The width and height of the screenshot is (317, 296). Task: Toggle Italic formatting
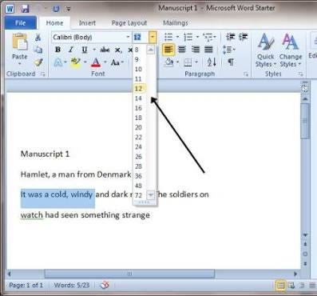(x=71, y=50)
